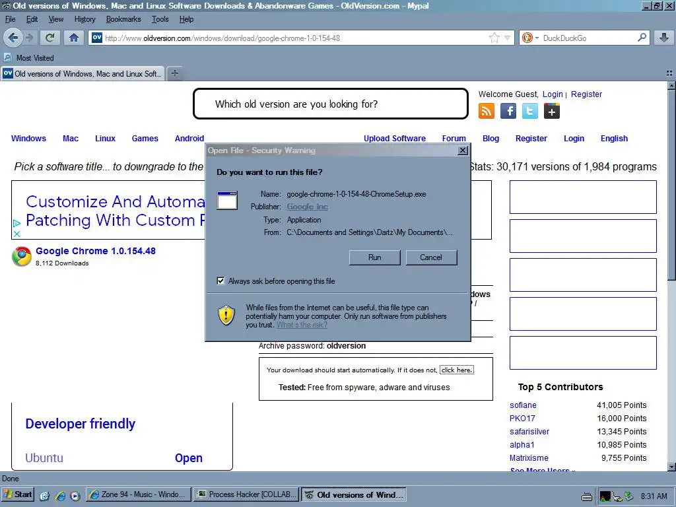Reload the page with the refresh icon

(50, 38)
